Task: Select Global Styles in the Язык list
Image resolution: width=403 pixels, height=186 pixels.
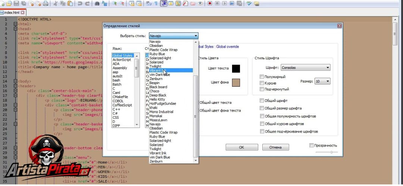Action: pos(123,55)
